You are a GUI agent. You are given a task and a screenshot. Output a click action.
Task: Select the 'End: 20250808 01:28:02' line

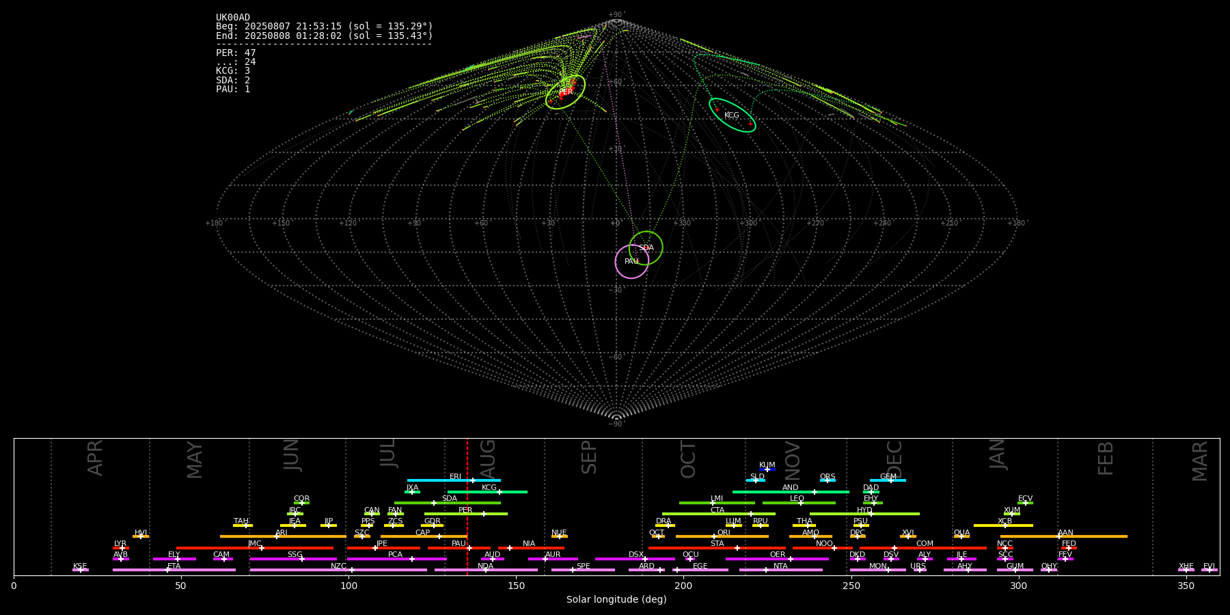(325, 36)
